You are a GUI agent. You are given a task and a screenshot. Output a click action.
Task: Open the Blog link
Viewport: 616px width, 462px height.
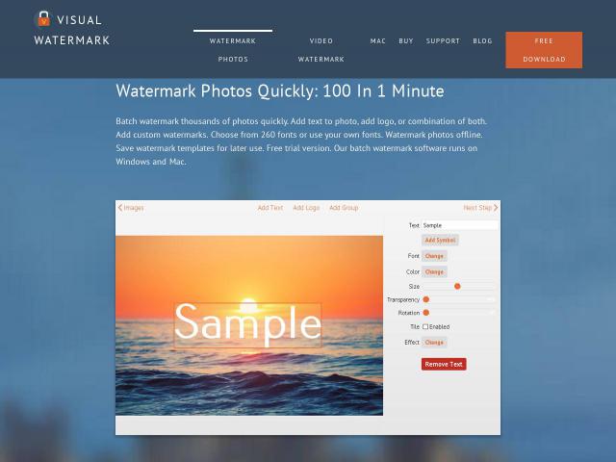[x=482, y=40]
